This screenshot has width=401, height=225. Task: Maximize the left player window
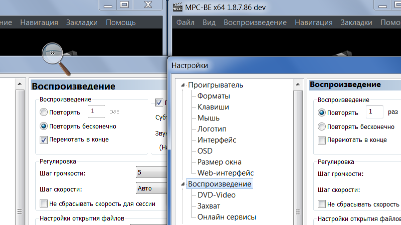pyautogui.click(x=124, y=5)
